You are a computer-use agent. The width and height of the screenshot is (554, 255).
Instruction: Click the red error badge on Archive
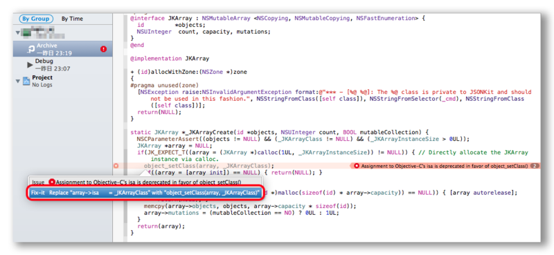click(103, 49)
